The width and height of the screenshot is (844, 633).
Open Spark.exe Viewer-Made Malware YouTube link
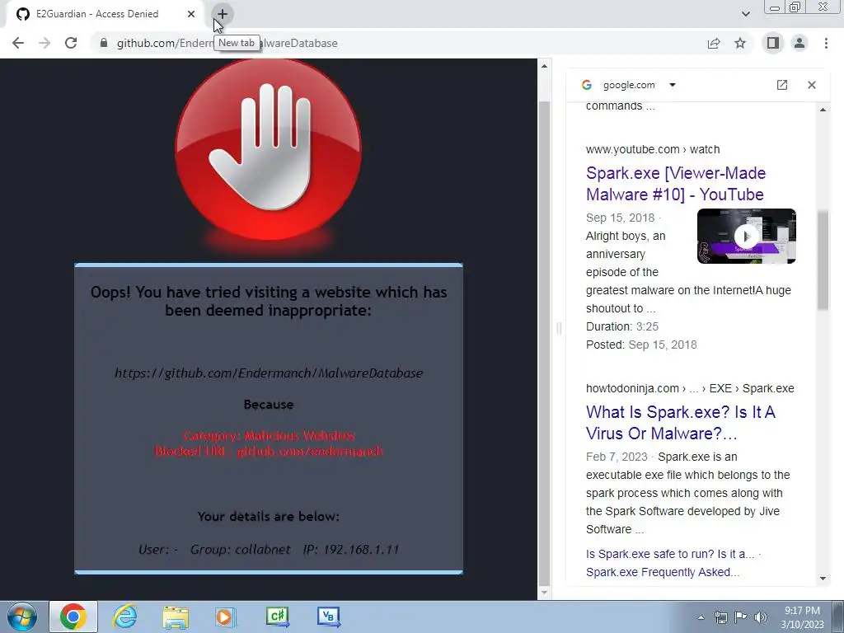coord(676,184)
